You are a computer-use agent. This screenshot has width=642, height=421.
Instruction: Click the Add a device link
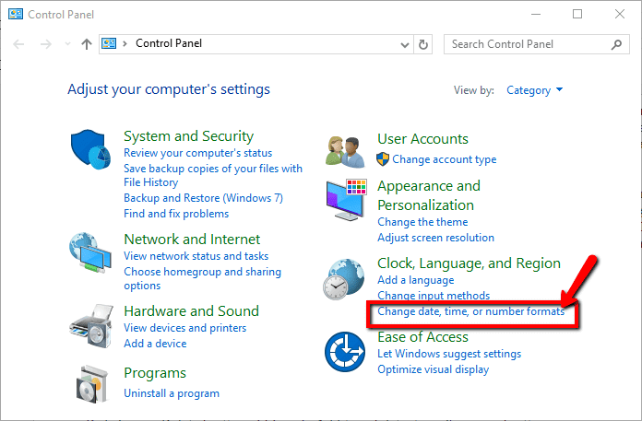pyautogui.click(x=155, y=344)
